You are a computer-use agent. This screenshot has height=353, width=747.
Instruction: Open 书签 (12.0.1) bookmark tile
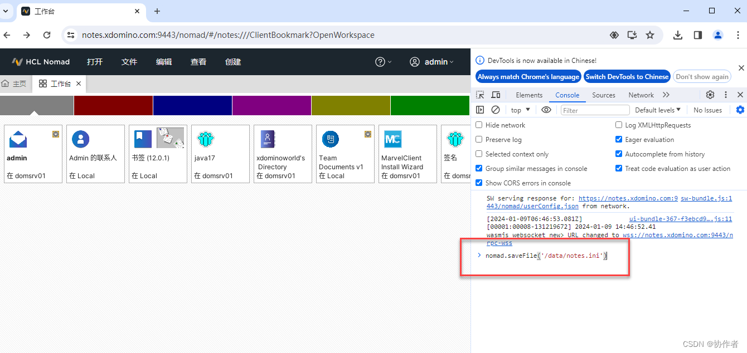click(158, 154)
